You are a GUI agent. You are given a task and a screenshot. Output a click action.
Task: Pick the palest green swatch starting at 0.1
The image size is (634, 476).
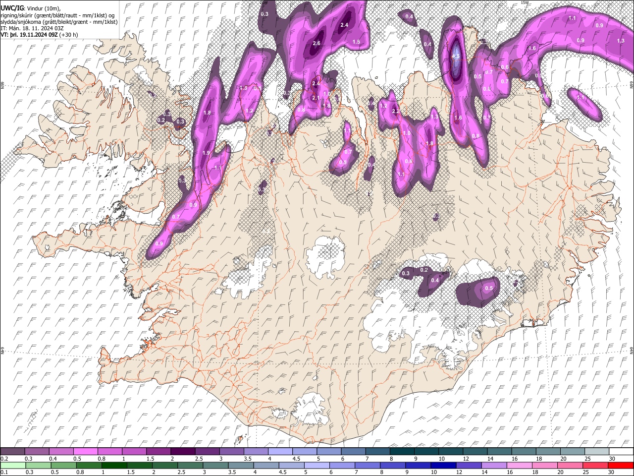[x=12, y=465]
